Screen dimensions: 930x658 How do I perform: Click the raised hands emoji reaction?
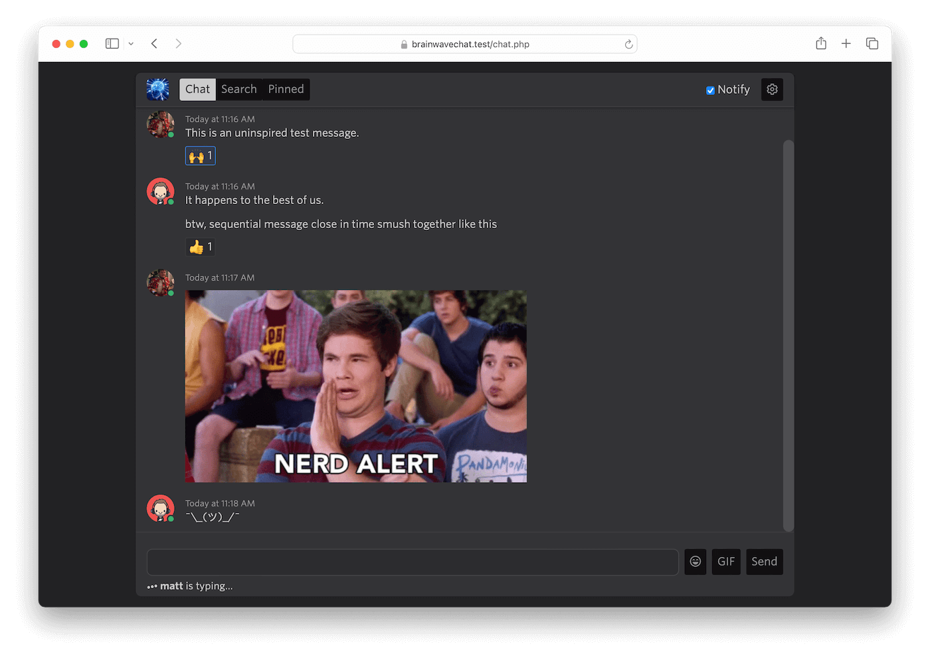coord(200,156)
